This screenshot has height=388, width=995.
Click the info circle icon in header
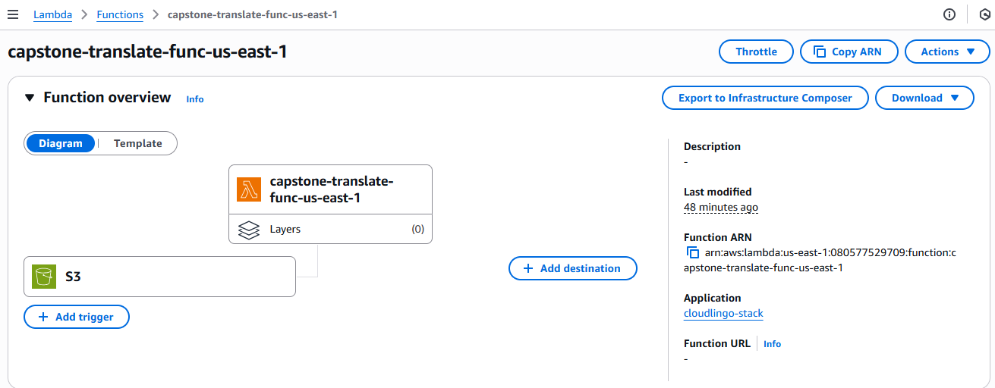point(949,14)
